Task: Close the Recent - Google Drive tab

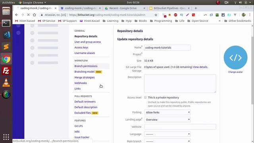Action: pos(144,8)
